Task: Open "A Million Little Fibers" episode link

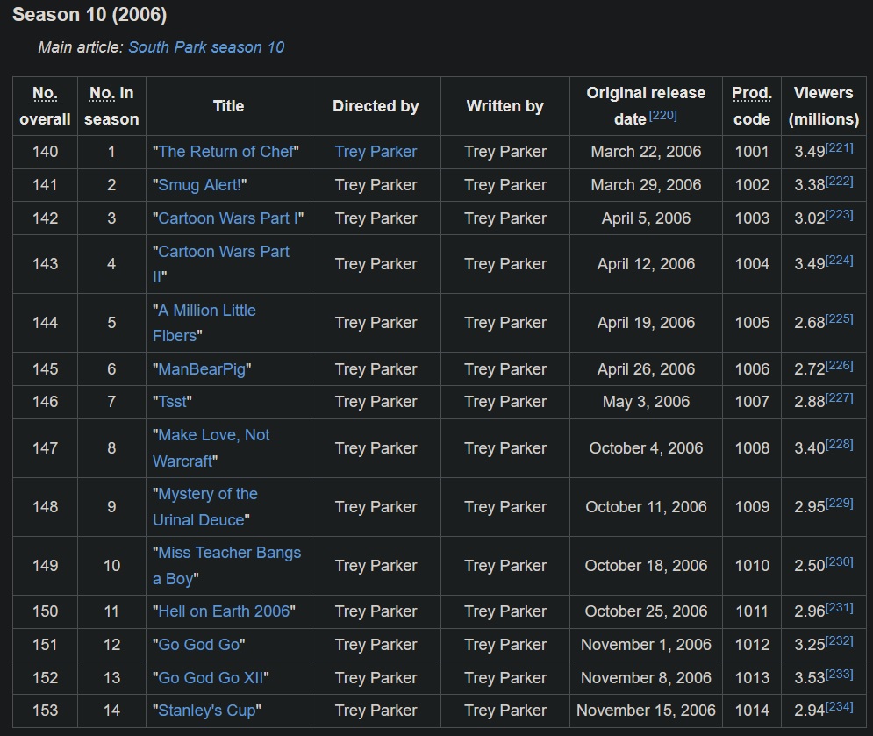Action: tap(204, 323)
